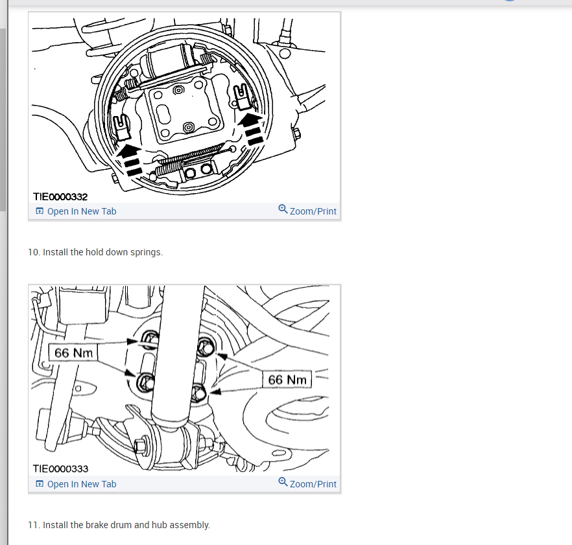Click the vertical scrollbar on the left edge

point(3,120)
